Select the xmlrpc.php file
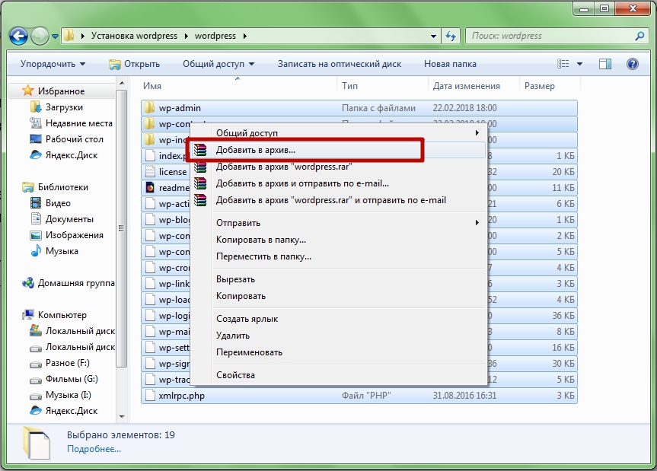This screenshot has width=657, height=471. 359,396
